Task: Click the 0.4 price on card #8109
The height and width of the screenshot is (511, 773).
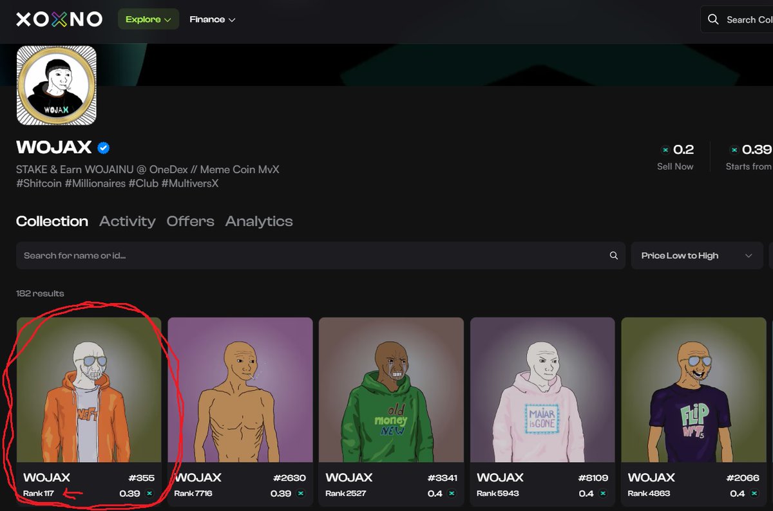Action: (586, 494)
